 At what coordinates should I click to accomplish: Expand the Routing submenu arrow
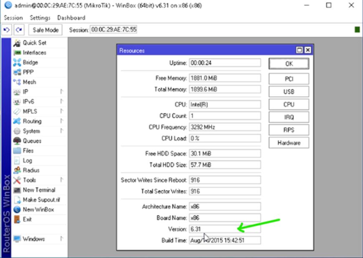click(62, 121)
